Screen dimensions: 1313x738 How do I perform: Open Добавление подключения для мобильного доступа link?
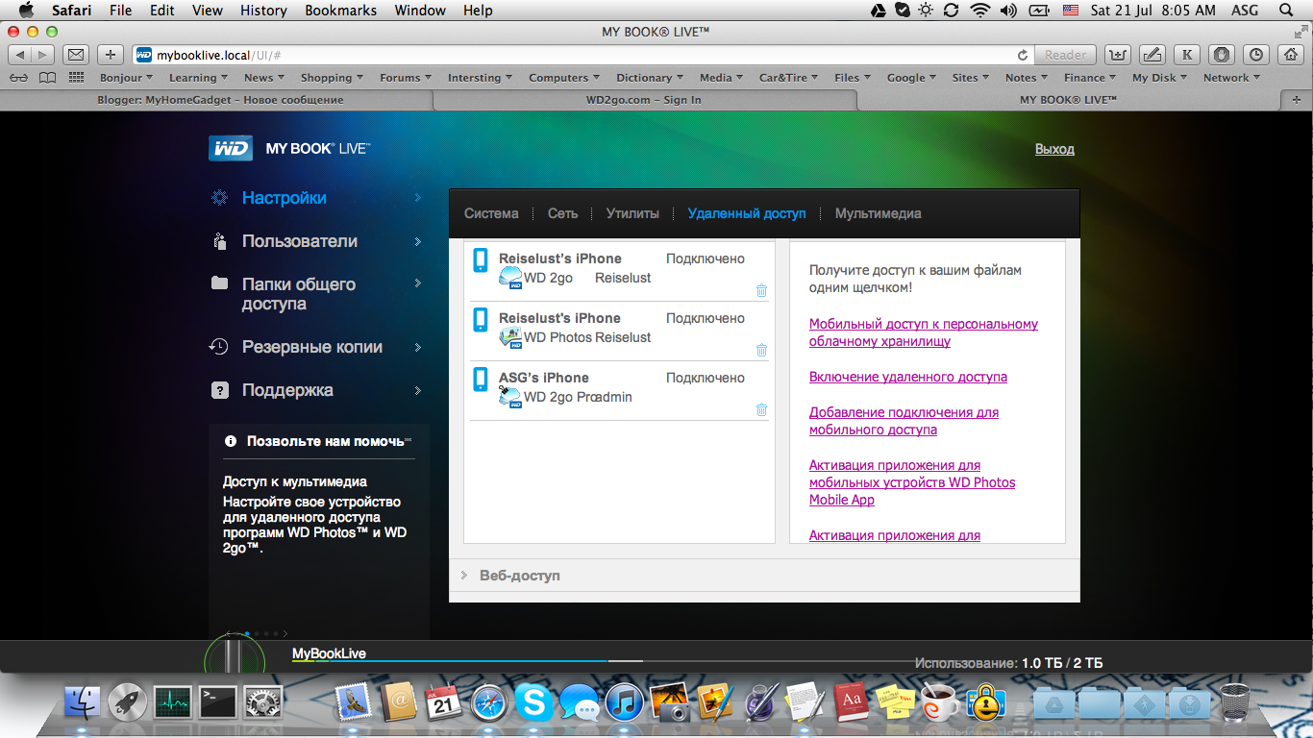pyautogui.click(x=904, y=421)
